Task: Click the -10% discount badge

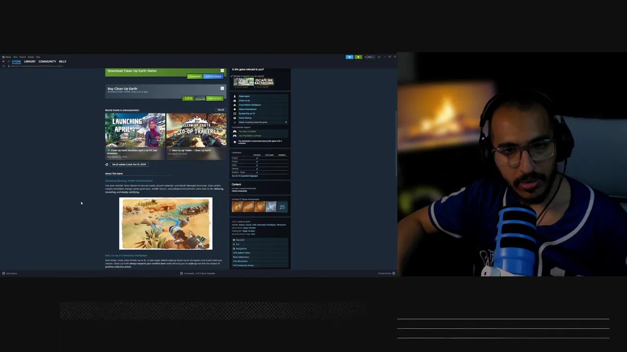Action: 188,98
